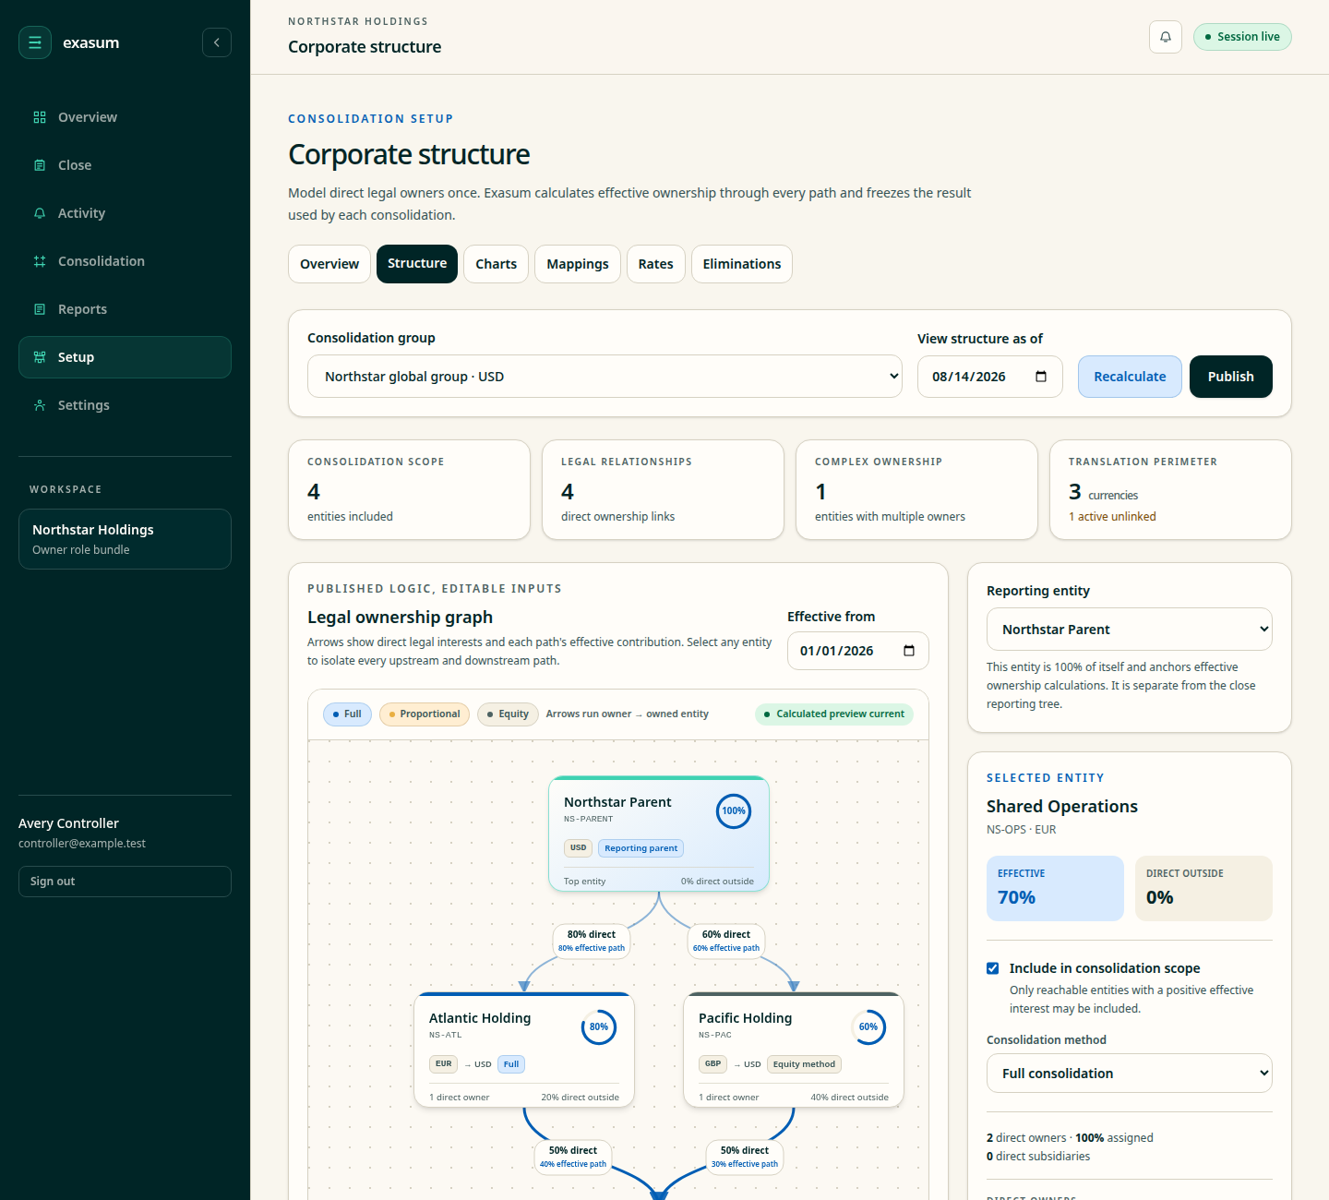Click the Activity bell icon in sidebar
This screenshot has height=1200, width=1329.
pyautogui.click(x=40, y=213)
